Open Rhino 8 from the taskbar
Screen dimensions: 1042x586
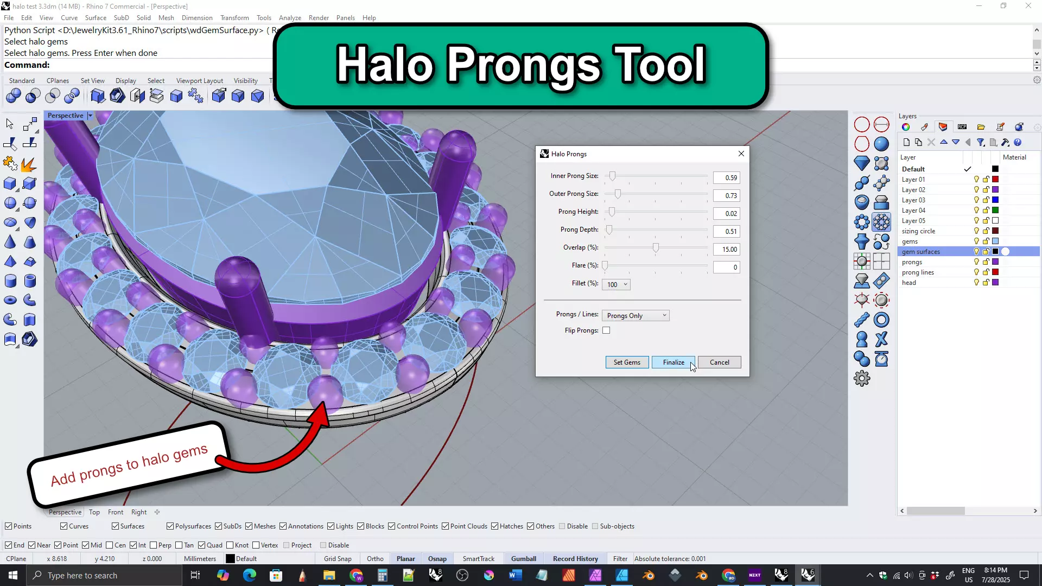coord(435,575)
